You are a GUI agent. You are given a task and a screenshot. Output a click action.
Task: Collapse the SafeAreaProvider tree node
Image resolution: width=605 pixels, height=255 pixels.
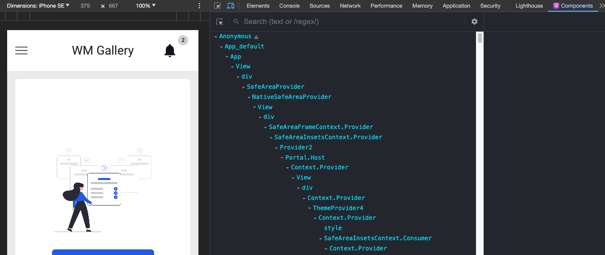tap(244, 87)
